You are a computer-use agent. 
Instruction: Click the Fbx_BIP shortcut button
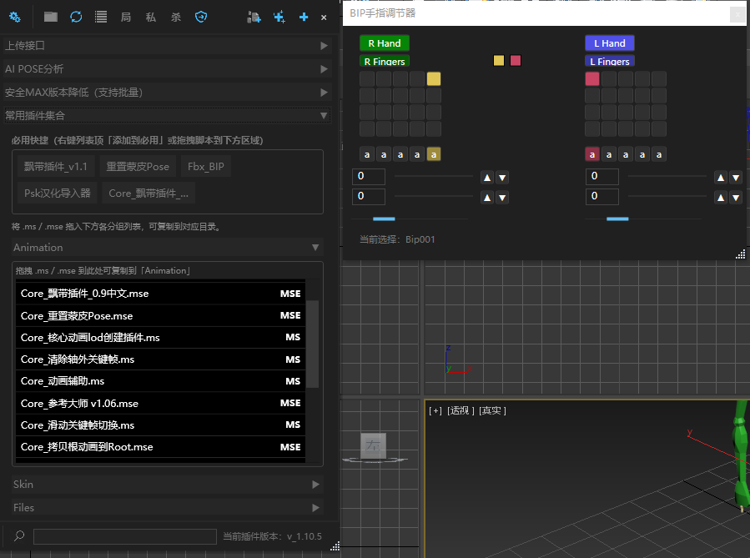point(206,166)
